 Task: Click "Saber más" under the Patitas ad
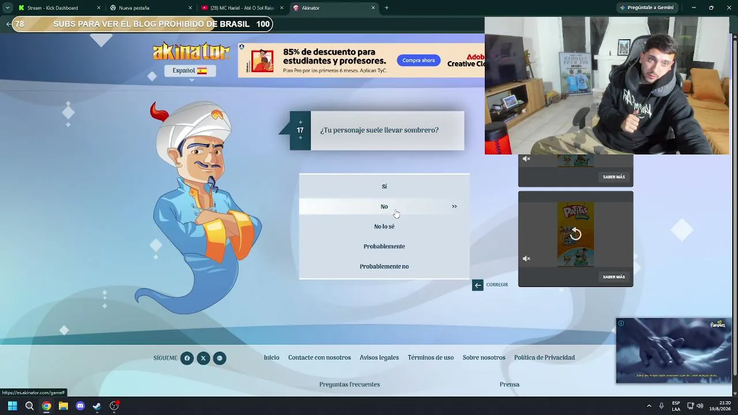point(613,277)
